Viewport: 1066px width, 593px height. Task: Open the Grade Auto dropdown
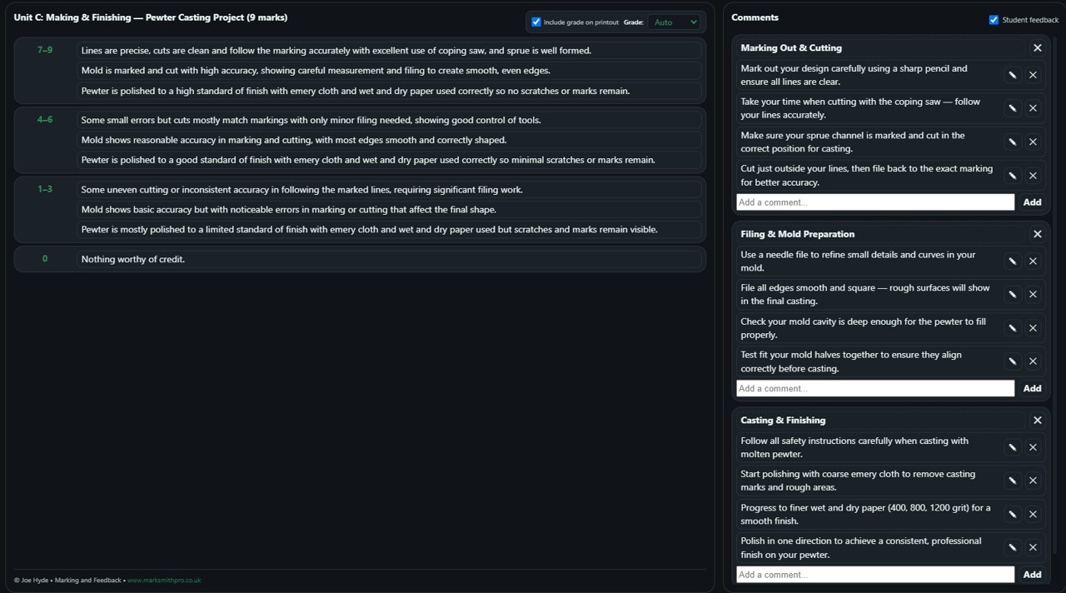(674, 22)
